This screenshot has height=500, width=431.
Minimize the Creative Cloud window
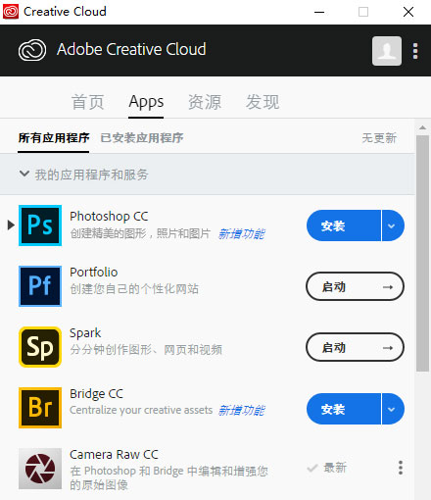[319, 12]
